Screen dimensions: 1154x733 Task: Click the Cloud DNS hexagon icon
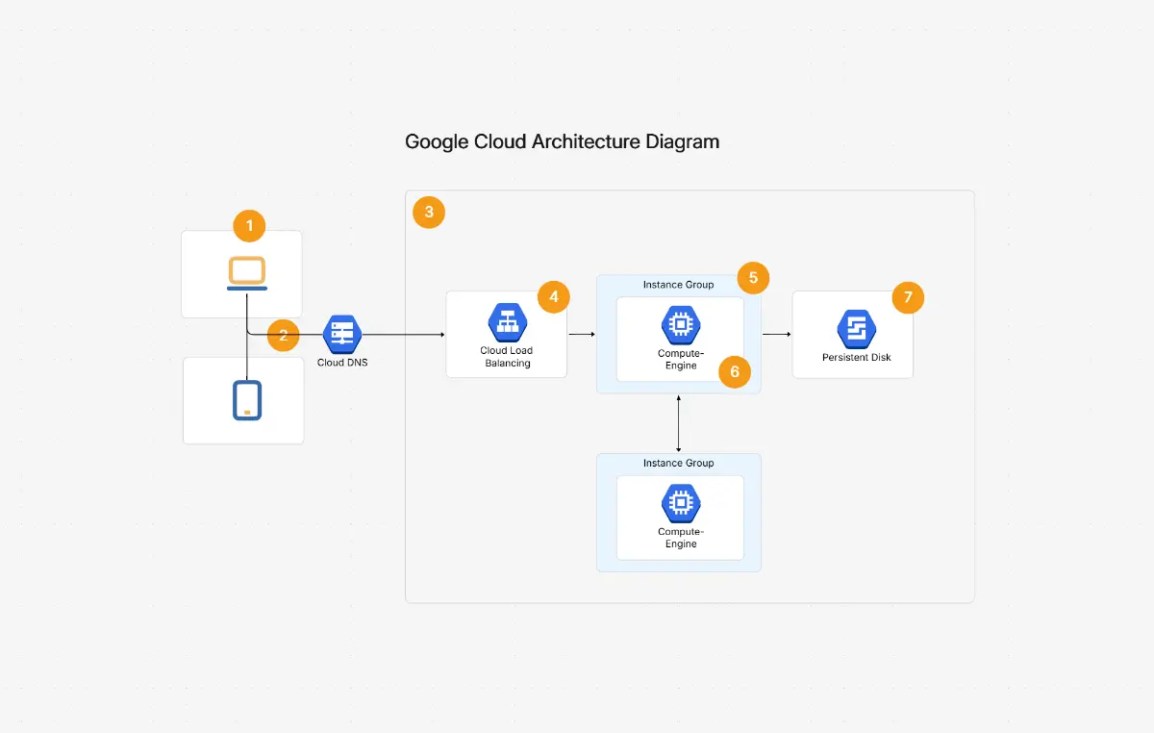point(341,334)
